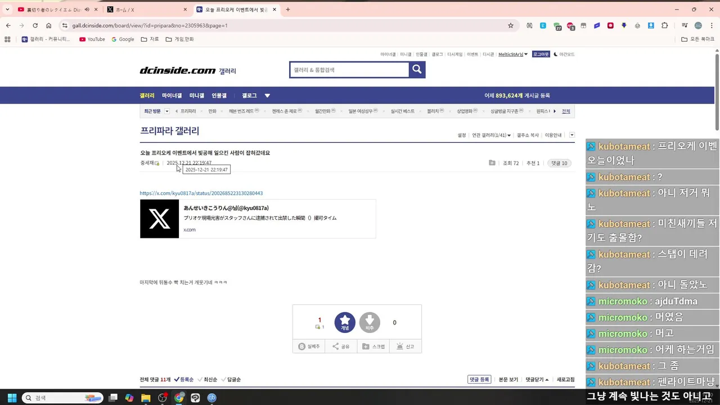Viewport: 720px width, 405px height.
Task: Click into the 갤러리 & 통합검색 search field
Action: click(349, 70)
